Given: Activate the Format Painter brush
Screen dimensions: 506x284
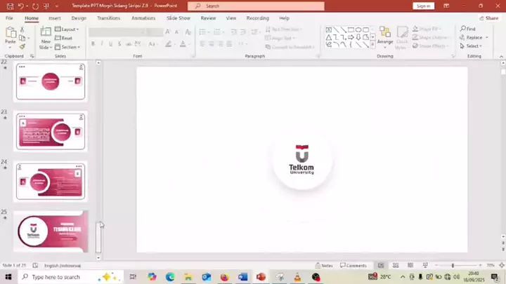Looking at the screenshot, I should (x=22, y=47).
